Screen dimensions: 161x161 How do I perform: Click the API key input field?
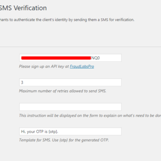(70, 58)
